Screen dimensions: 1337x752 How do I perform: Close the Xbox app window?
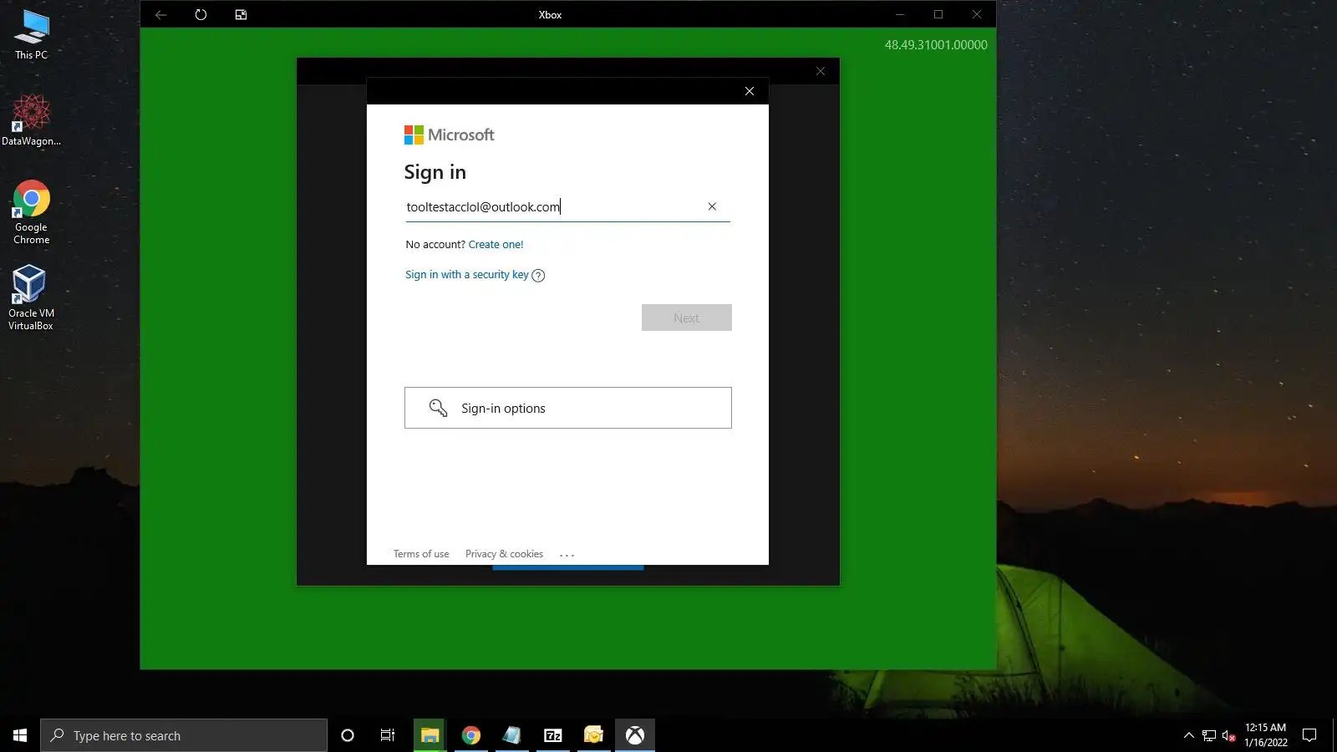click(x=977, y=14)
